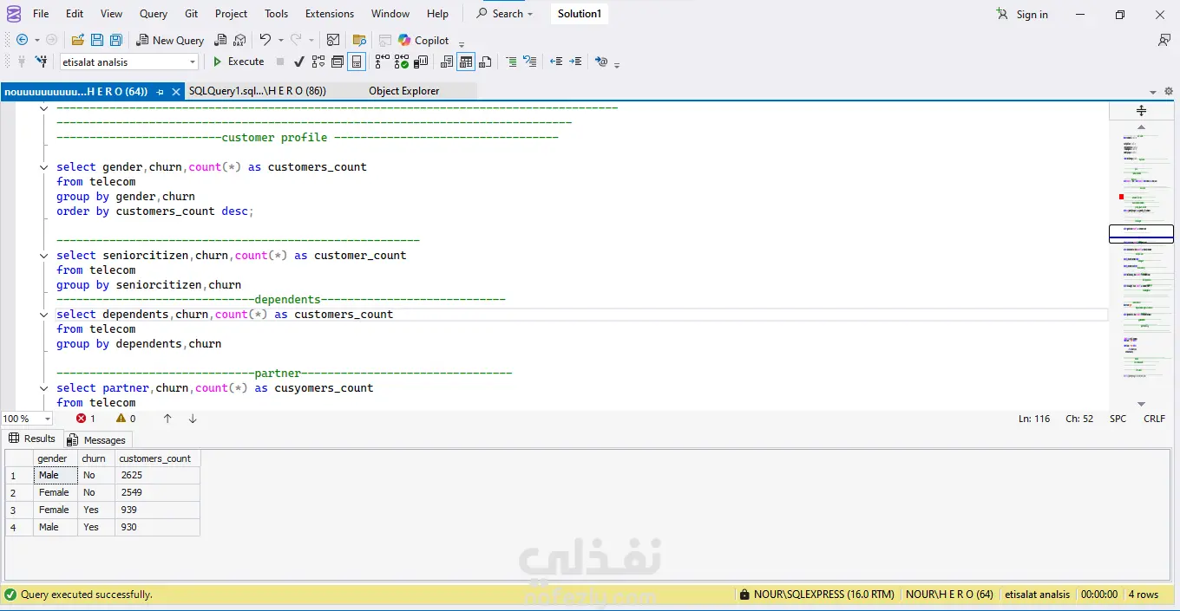
Task: Toggle Include Client Statistics
Action: pos(421,62)
